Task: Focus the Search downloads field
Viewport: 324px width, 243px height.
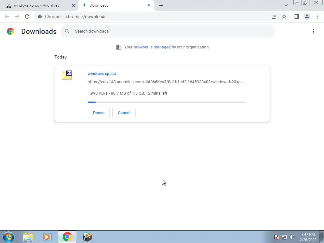Action: [x=168, y=31]
